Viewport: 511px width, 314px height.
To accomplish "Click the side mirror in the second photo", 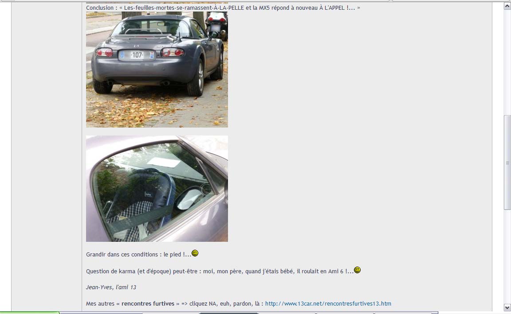I will pyautogui.click(x=190, y=199).
